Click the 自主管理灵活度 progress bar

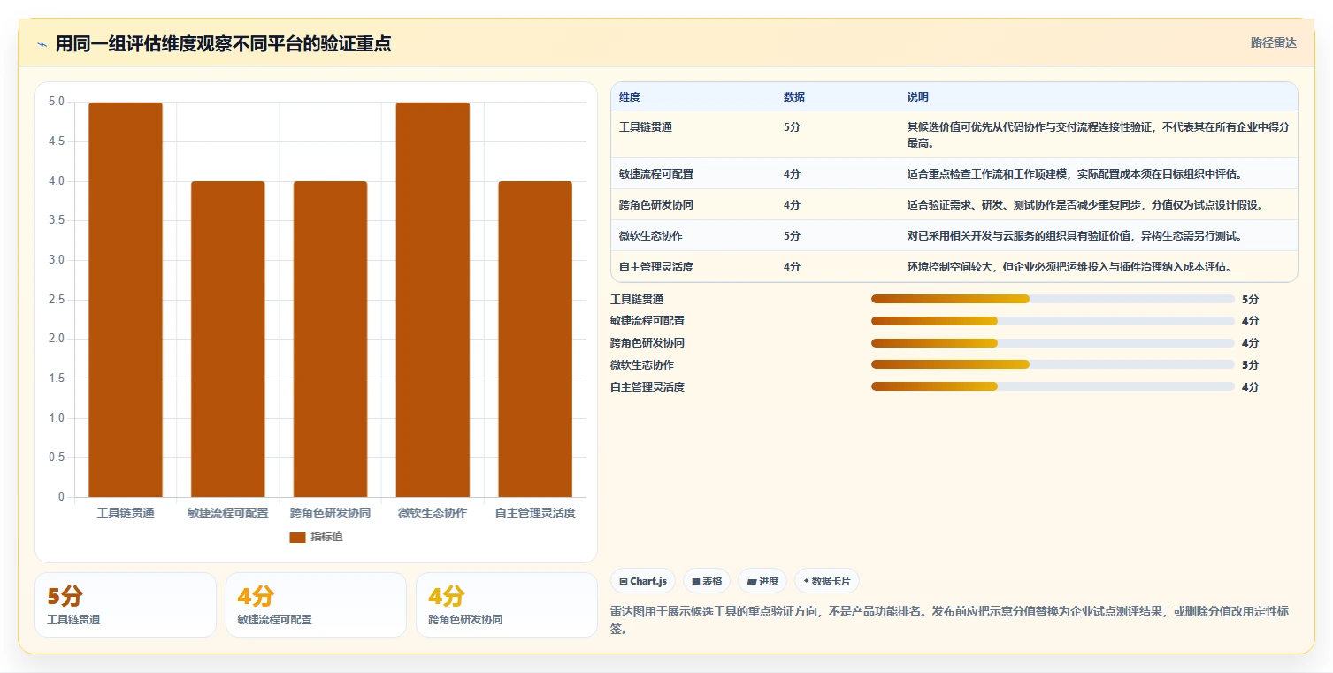tap(1053, 386)
